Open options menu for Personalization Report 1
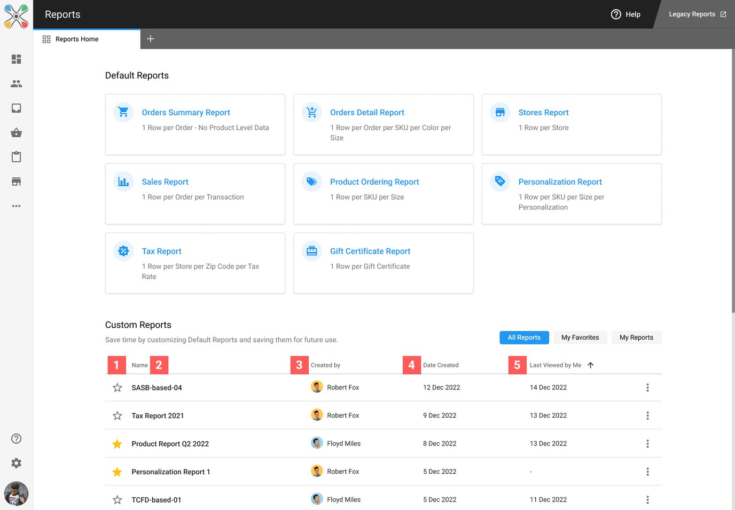735x510 pixels. [x=647, y=472]
